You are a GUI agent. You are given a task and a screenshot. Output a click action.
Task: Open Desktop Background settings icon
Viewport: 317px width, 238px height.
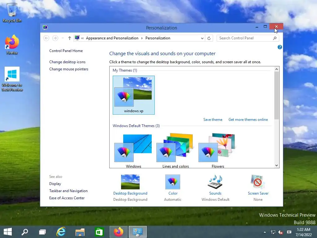[x=130, y=182]
